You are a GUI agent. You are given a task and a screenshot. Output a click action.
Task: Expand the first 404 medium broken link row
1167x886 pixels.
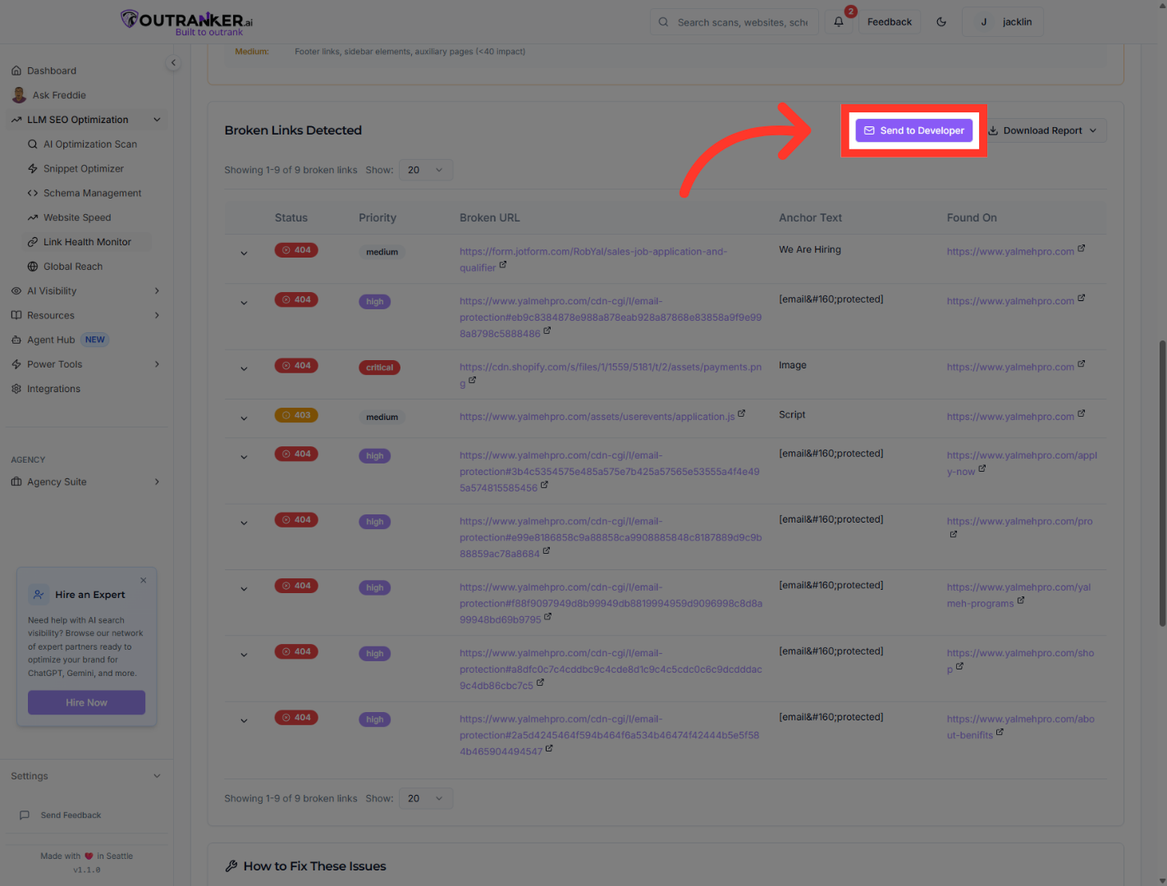click(244, 253)
